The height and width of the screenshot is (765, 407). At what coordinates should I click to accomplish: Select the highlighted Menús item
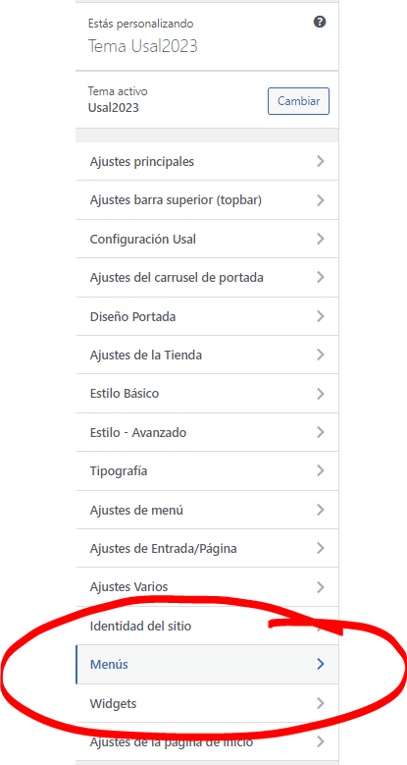tap(207, 665)
